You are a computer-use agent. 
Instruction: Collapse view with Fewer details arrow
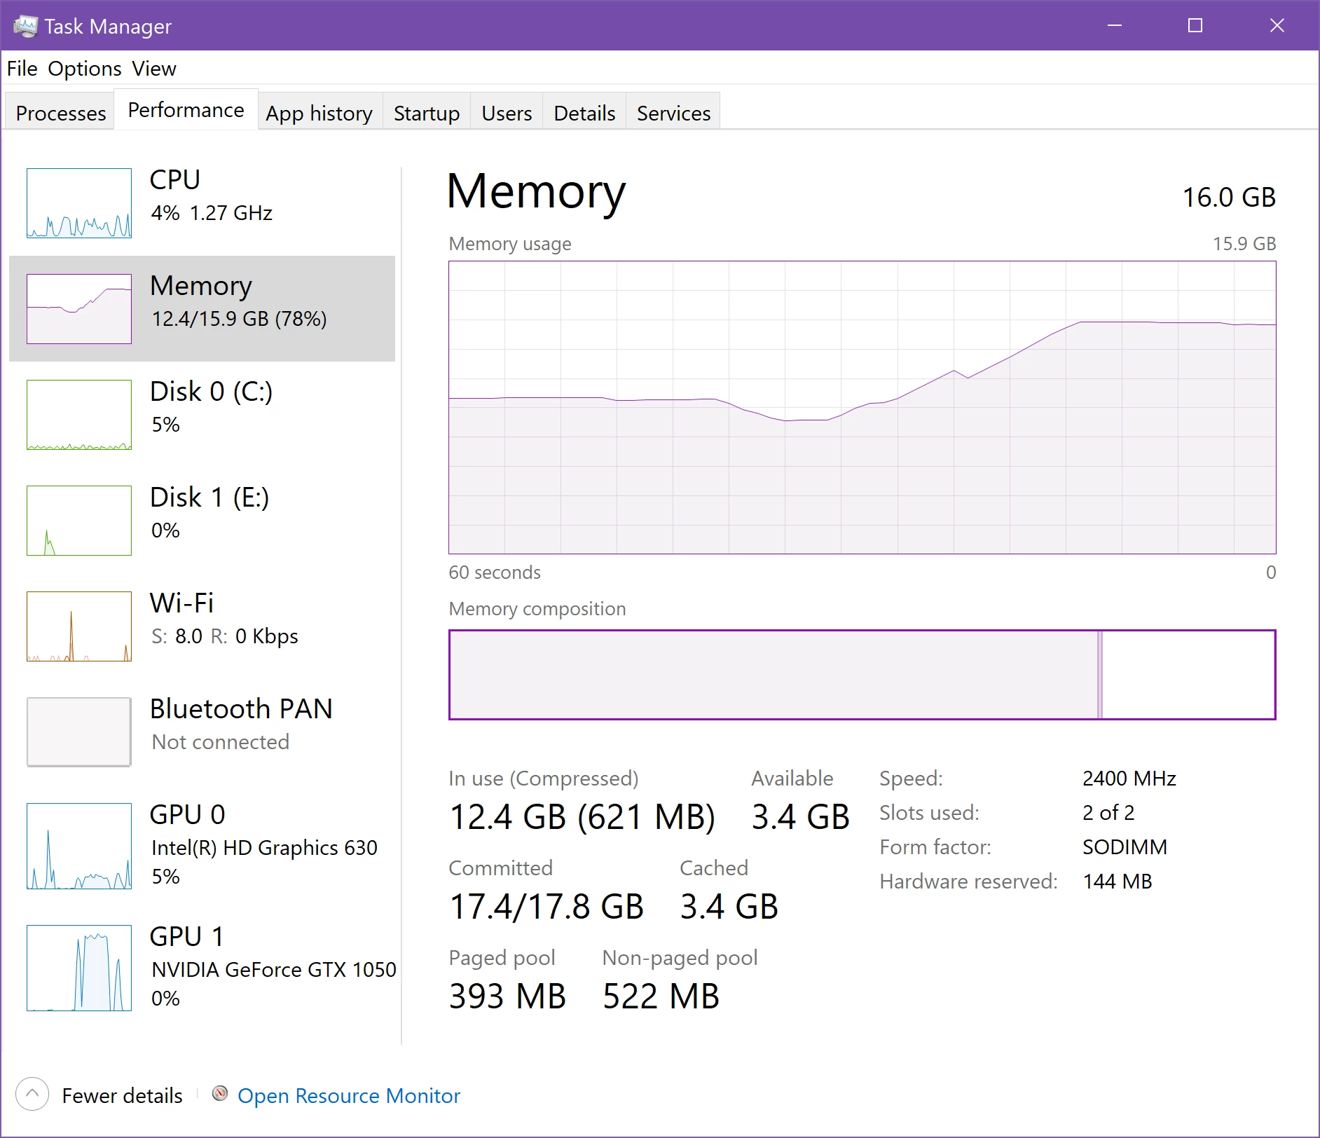[x=32, y=1094]
